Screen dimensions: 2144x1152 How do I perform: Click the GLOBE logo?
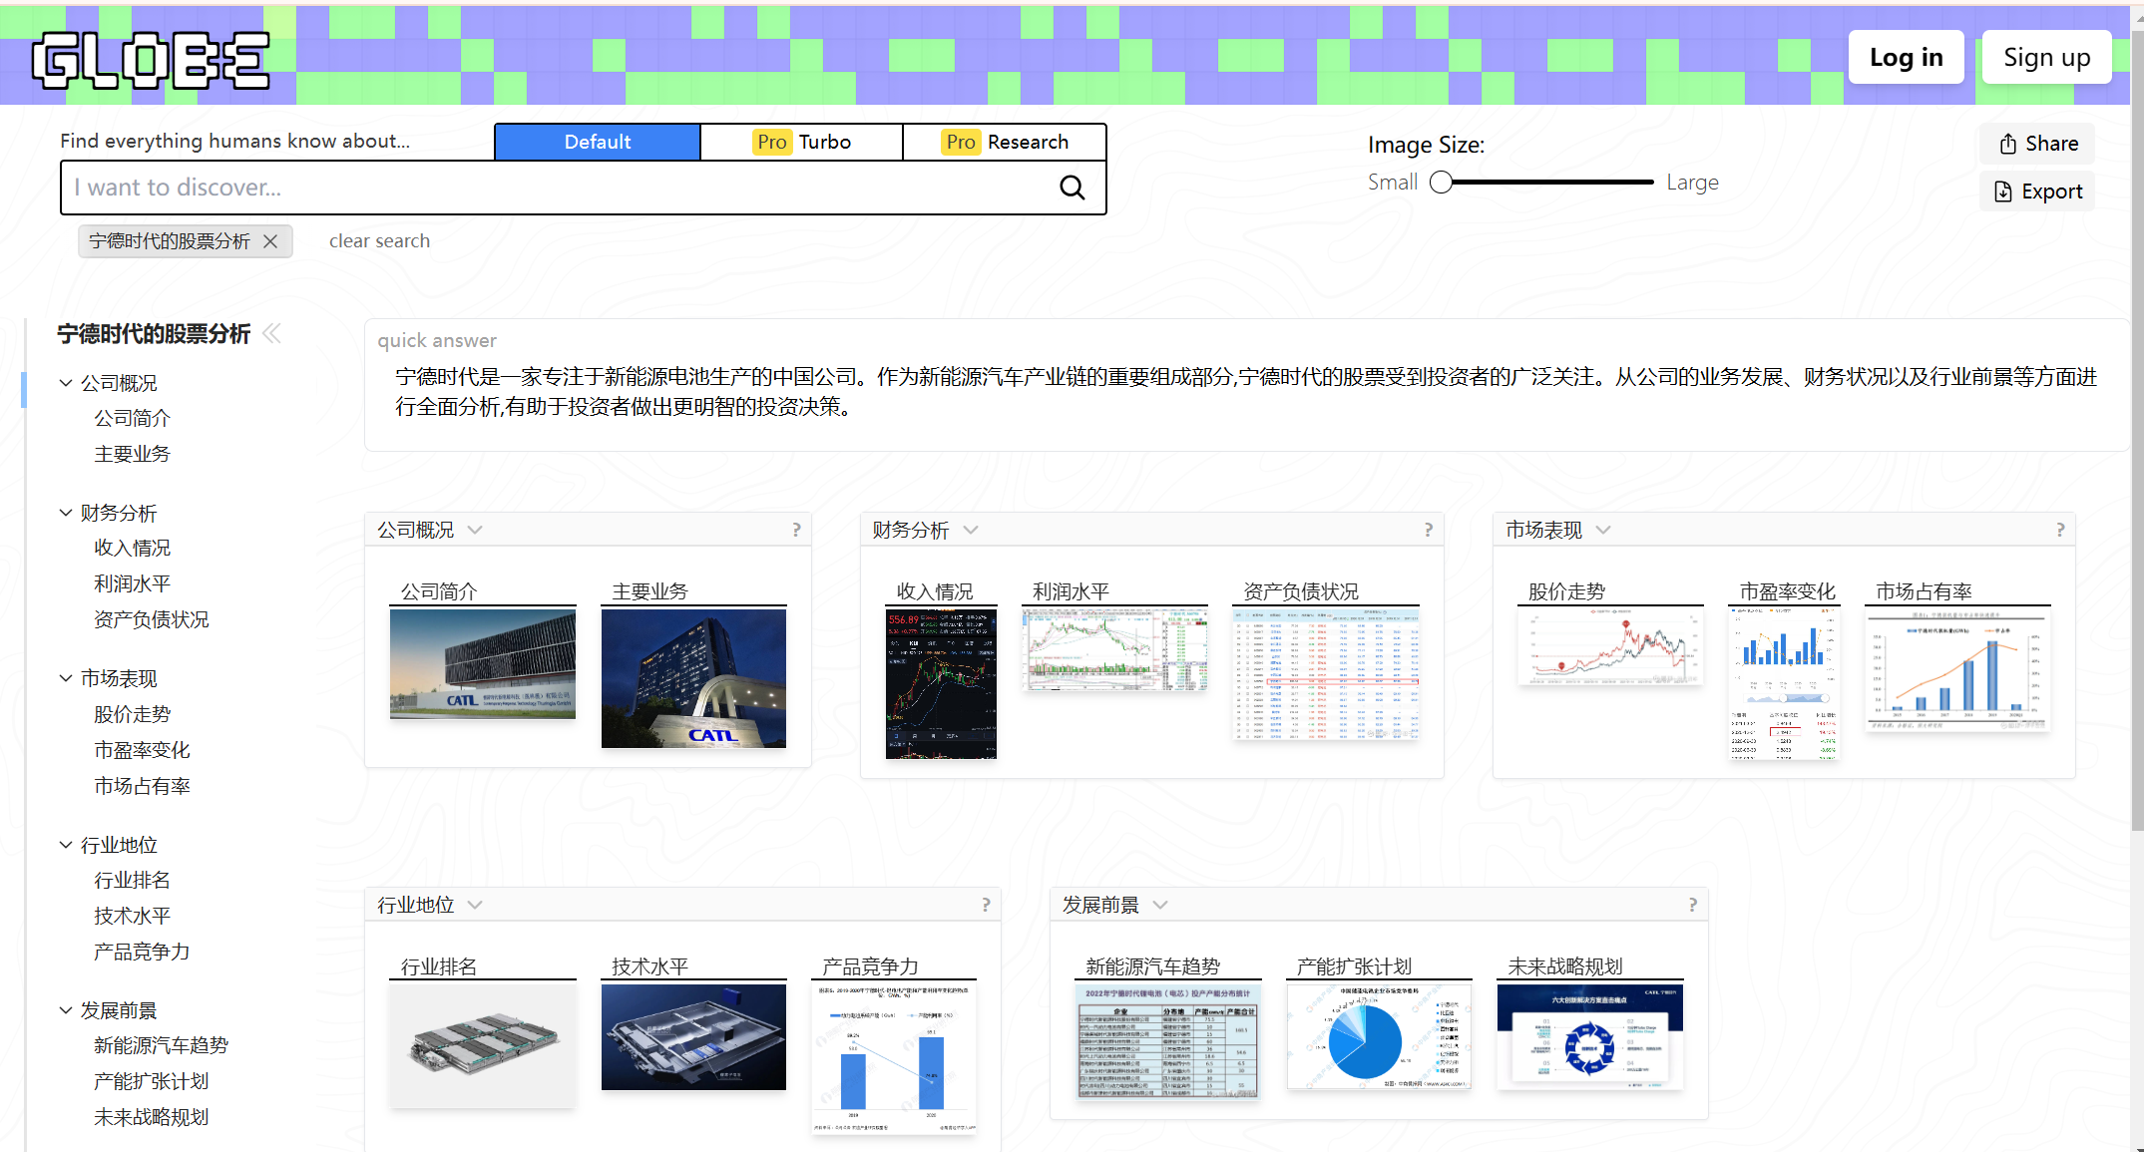pyautogui.click(x=150, y=60)
